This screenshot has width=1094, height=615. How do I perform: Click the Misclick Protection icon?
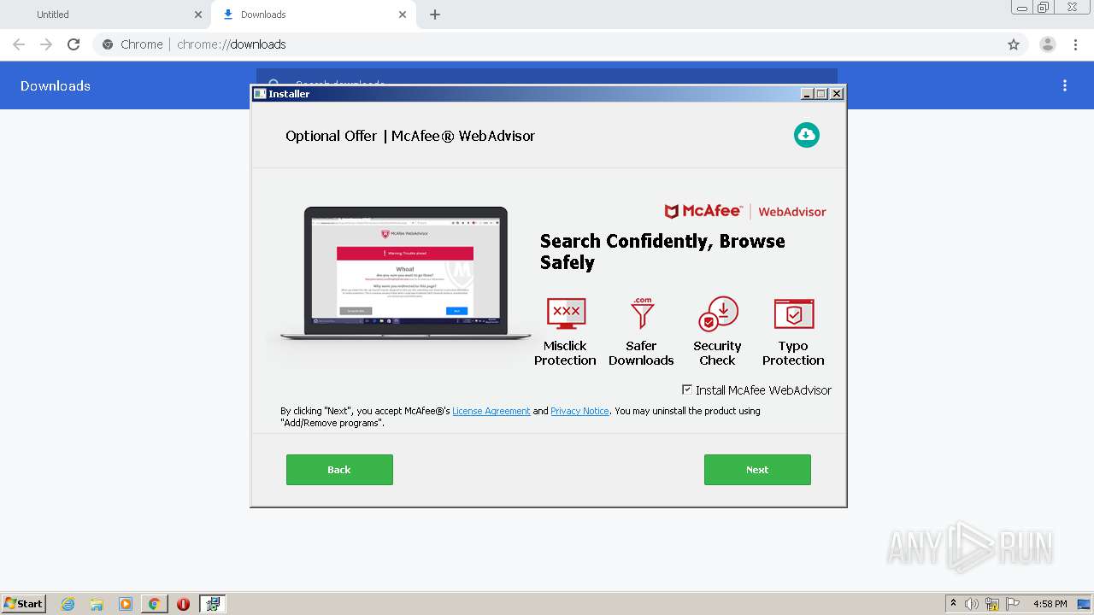pos(566,314)
